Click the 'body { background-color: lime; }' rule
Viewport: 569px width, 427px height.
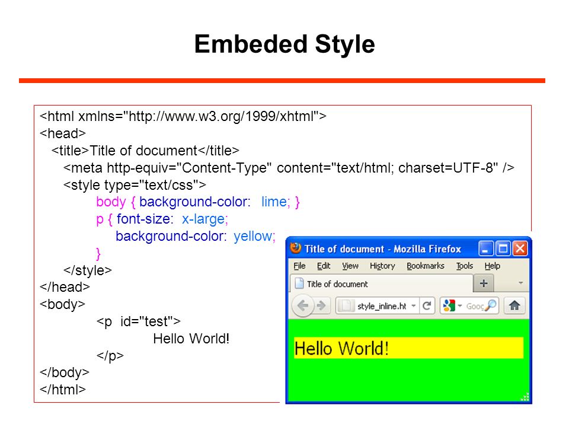click(198, 202)
